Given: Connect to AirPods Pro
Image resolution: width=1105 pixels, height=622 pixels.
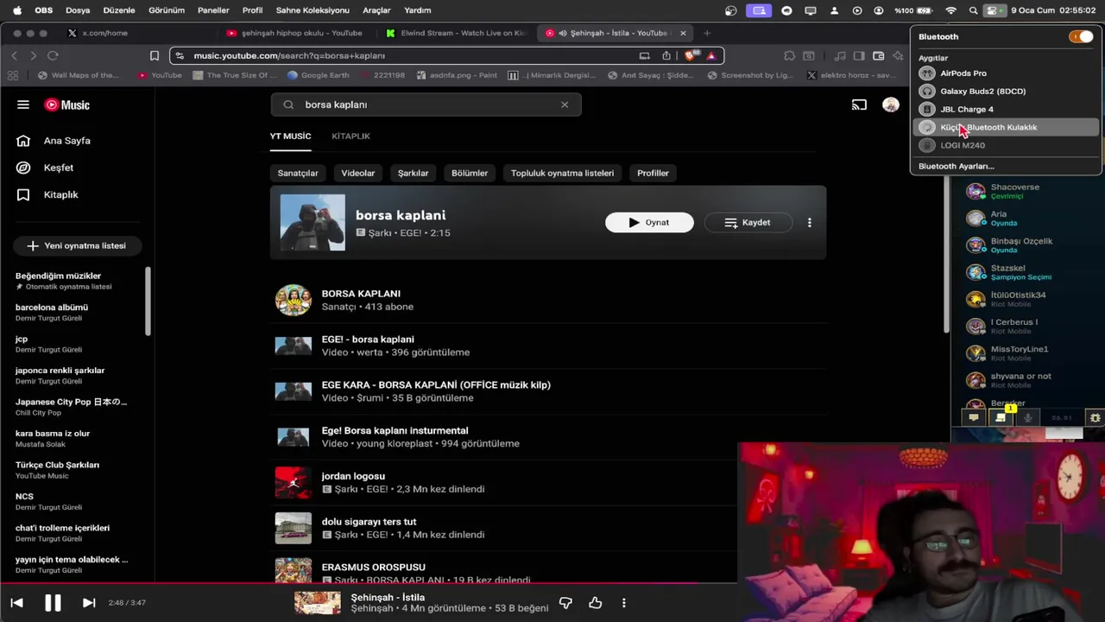Looking at the screenshot, I should (1006, 73).
